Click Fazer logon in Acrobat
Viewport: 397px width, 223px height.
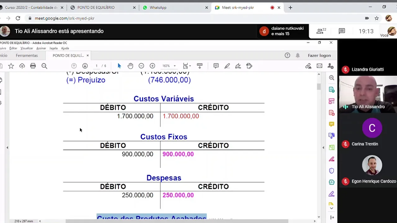319,55
